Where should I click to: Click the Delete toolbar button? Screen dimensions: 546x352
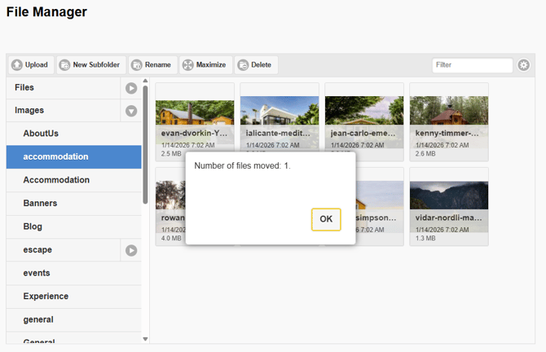tap(256, 65)
